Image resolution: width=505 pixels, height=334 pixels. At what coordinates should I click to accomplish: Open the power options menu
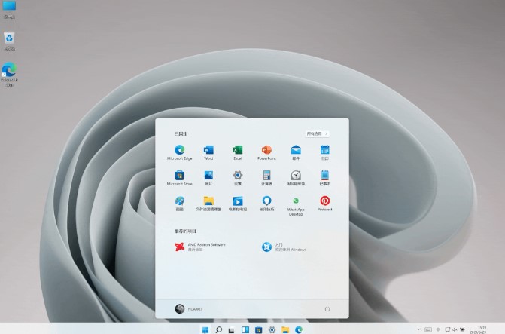[327, 309]
